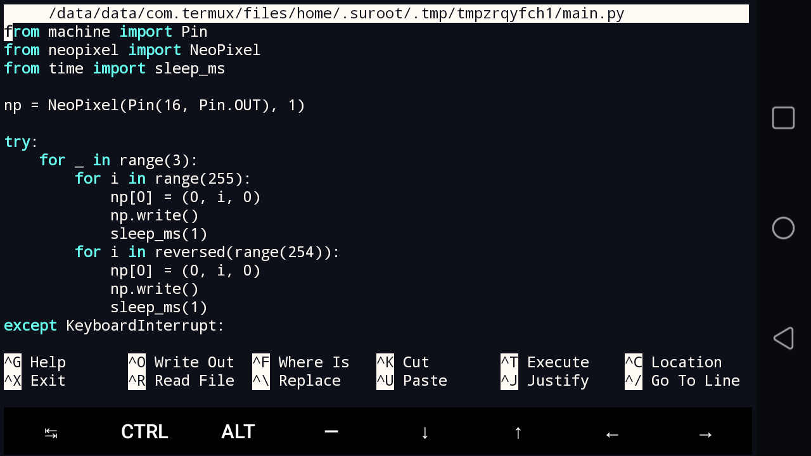Screen dimensions: 811x456
Task: Tap the Tab key icon
Action: tap(51, 433)
